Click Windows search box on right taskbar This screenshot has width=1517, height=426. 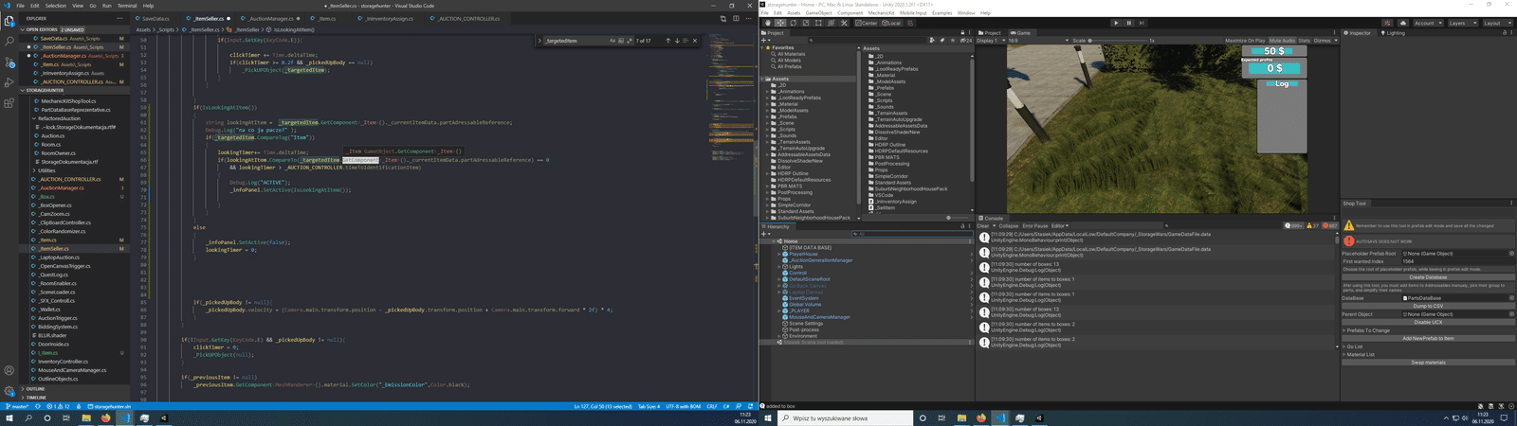(x=844, y=417)
